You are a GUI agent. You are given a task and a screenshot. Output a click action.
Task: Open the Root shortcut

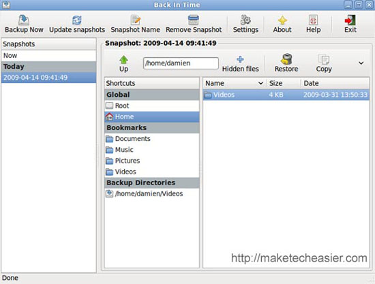(x=151, y=106)
